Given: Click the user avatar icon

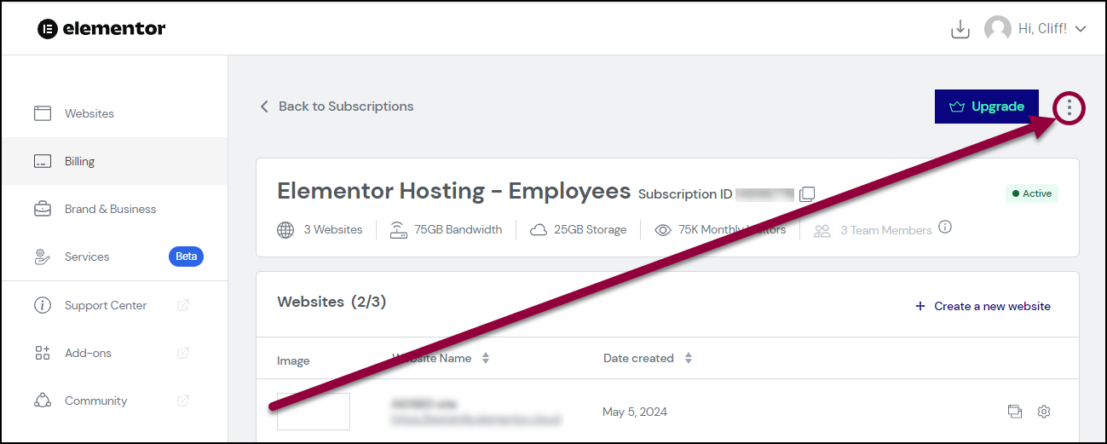Looking at the screenshot, I should coord(998,29).
